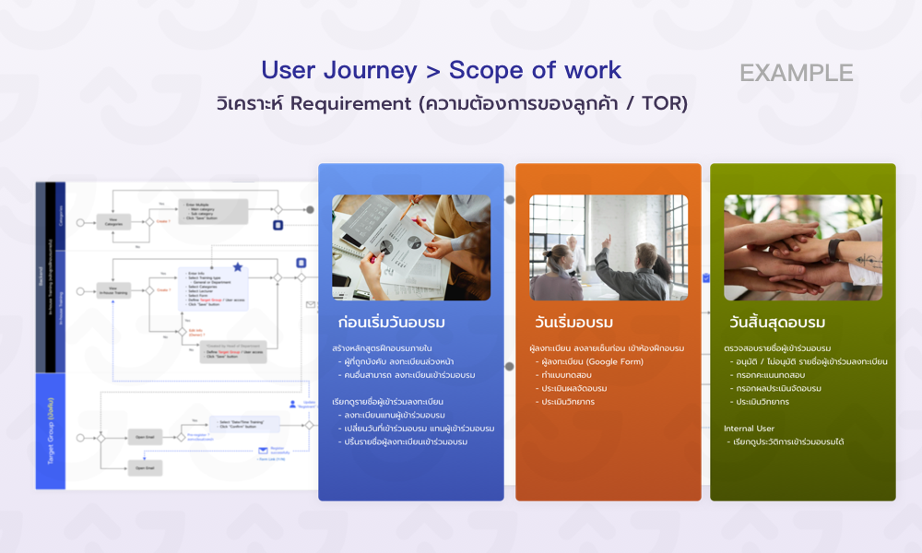
Task: Click the upper Open Email process box
Action: pos(145,438)
